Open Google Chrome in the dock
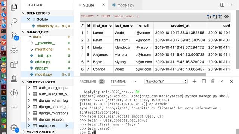The width and height of the screenshot is (239, 134). click(4, 126)
